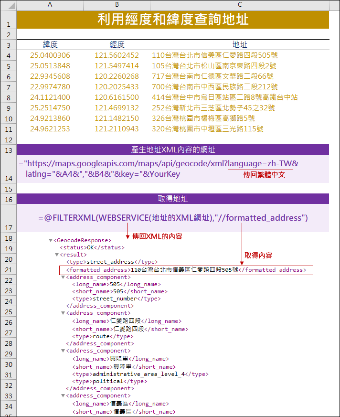The width and height of the screenshot is (340, 417).
Task: Select address cell 320台灣桃園市中壢區三光路115號
Action: click(240, 128)
